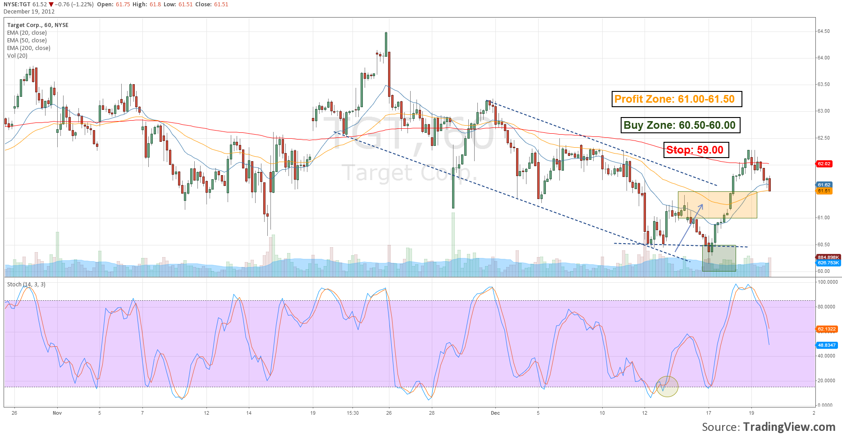
Task: Select the Profit Zone: 61.00-61.50 label
Action: (677, 99)
